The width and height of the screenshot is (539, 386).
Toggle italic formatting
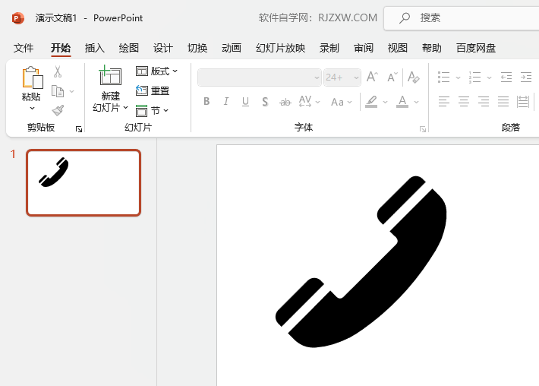point(225,102)
